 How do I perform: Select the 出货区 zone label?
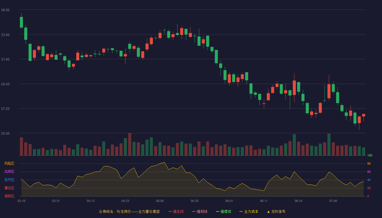[x=9, y=172]
